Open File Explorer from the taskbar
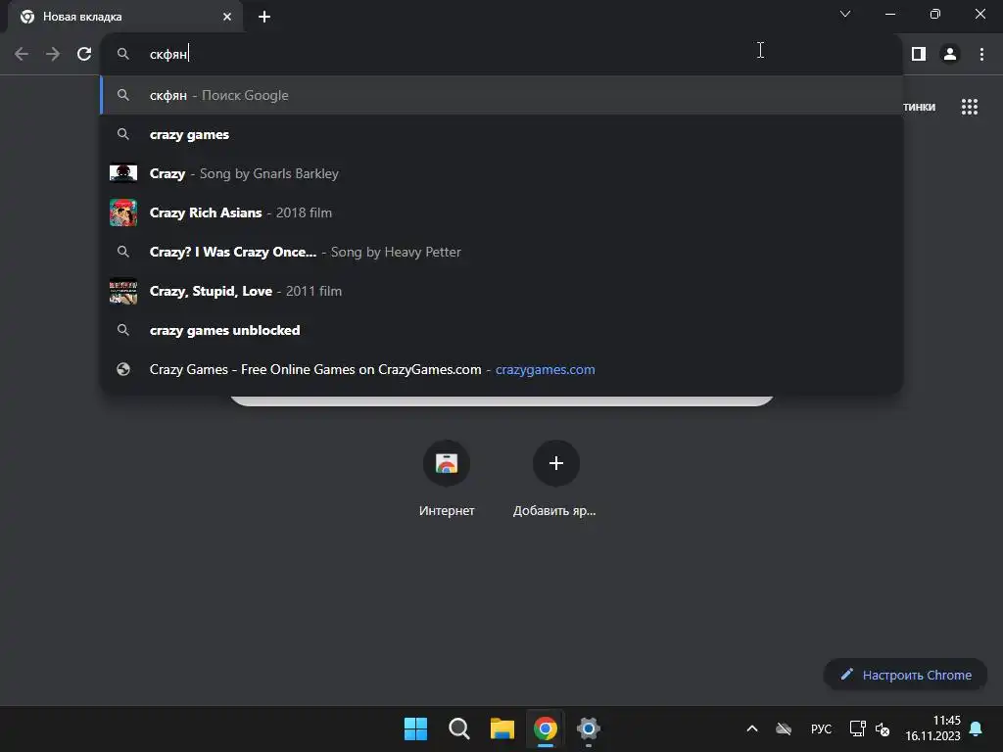1003x752 pixels. coord(502,728)
